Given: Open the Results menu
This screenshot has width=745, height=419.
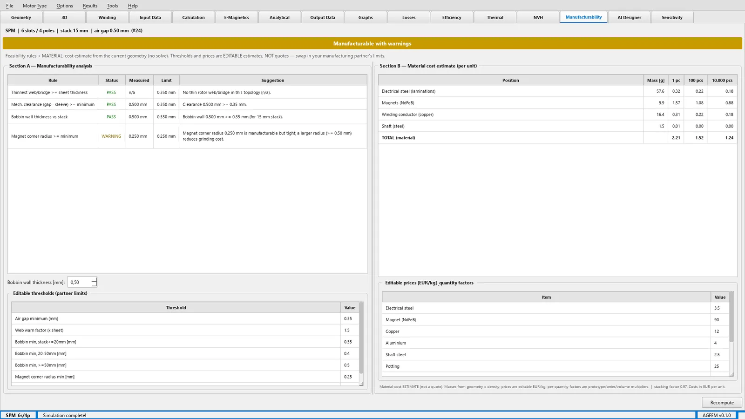Looking at the screenshot, I should pos(90,6).
